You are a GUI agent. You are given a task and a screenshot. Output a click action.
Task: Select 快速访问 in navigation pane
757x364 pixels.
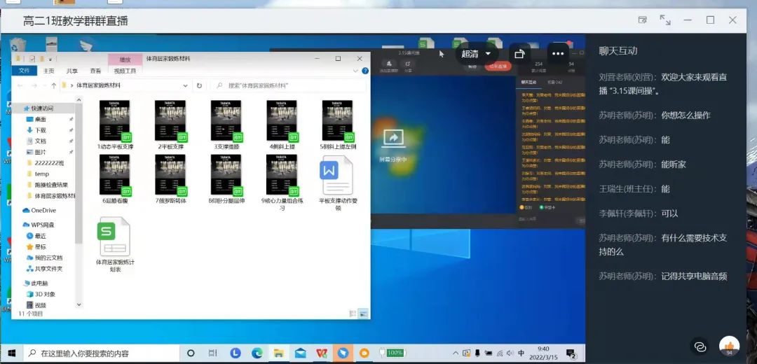[x=43, y=108]
